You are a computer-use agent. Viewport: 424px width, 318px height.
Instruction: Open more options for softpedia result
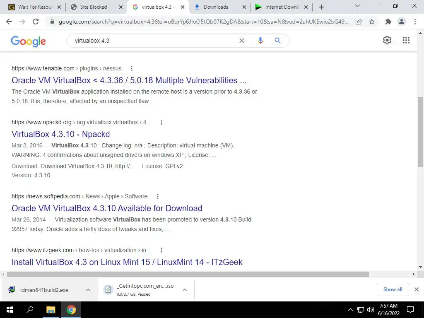pyautogui.click(x=158, y=196)
